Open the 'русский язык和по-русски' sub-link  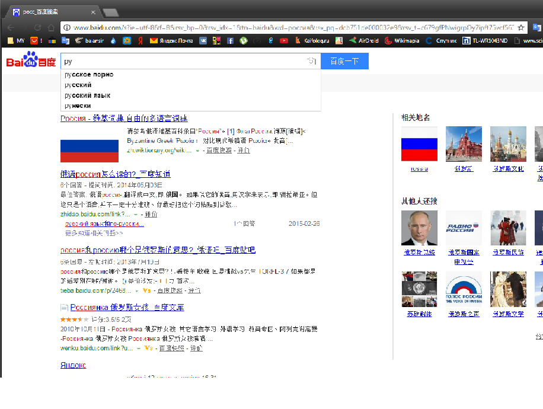pyautogui.click(x=104, y=223)
